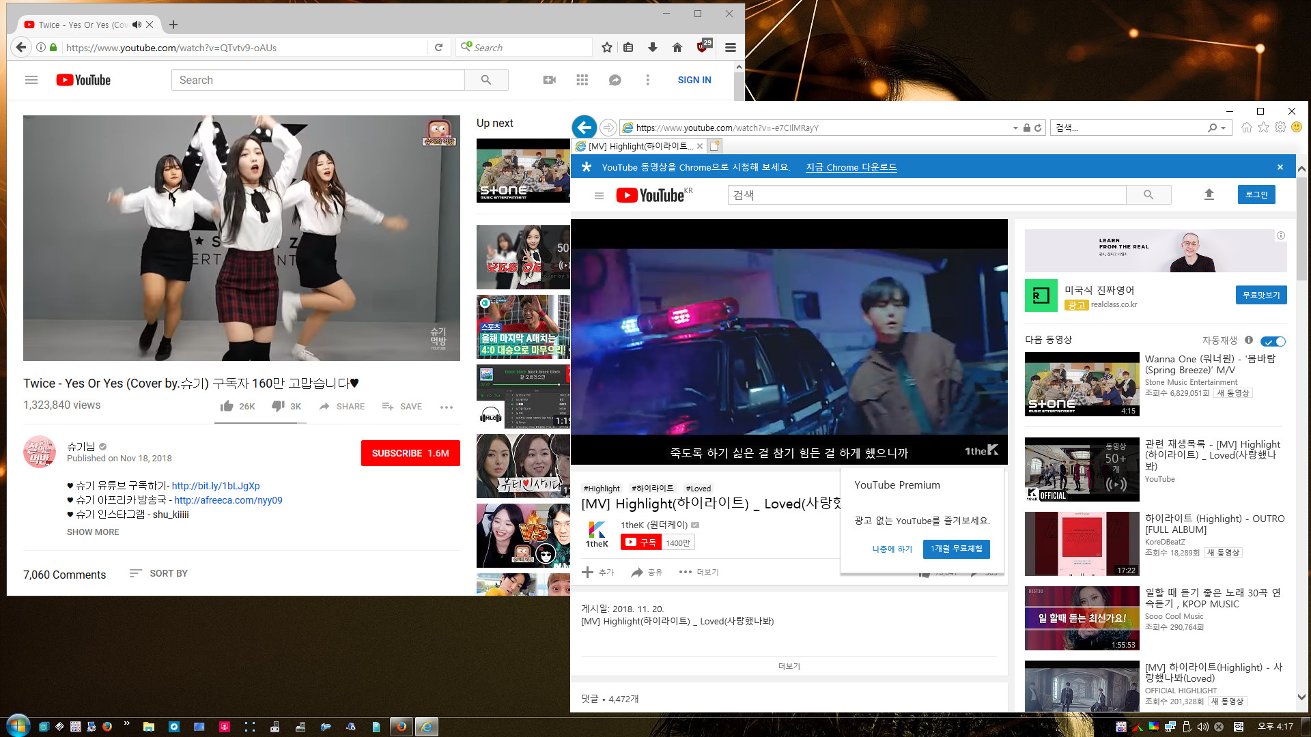Image resolution: width=1311 pixels, height=737 pixels.
Task: Open Windows Start orb
Action: click(x=17, y=725)
